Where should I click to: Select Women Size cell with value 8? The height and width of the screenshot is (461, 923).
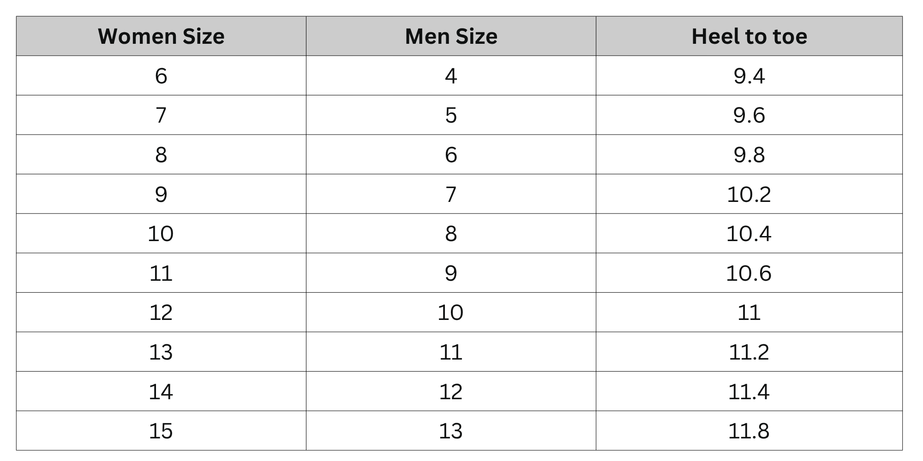point(161,154)
